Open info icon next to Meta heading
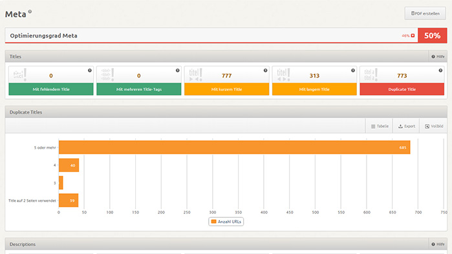This screenshot has width=452, height=254. [x=30, y=12]
